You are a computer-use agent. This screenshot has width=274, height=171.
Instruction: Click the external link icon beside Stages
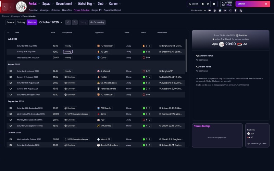point(100,10)
